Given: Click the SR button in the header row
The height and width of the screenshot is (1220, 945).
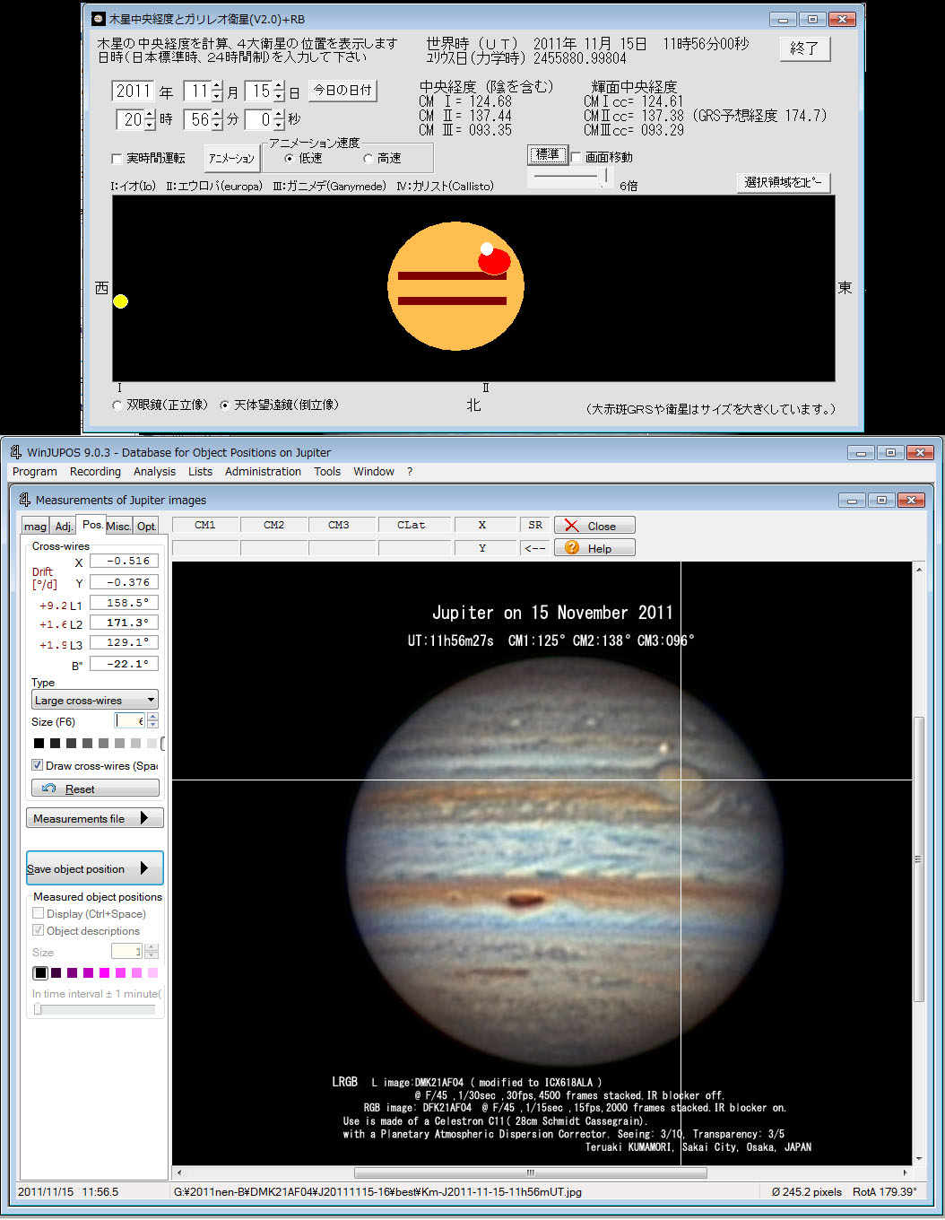Looking at the screenshot, I should [534, 526].
